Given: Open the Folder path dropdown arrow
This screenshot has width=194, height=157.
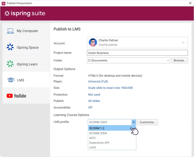Looking at the screenshot, I should tap(168, 60).
